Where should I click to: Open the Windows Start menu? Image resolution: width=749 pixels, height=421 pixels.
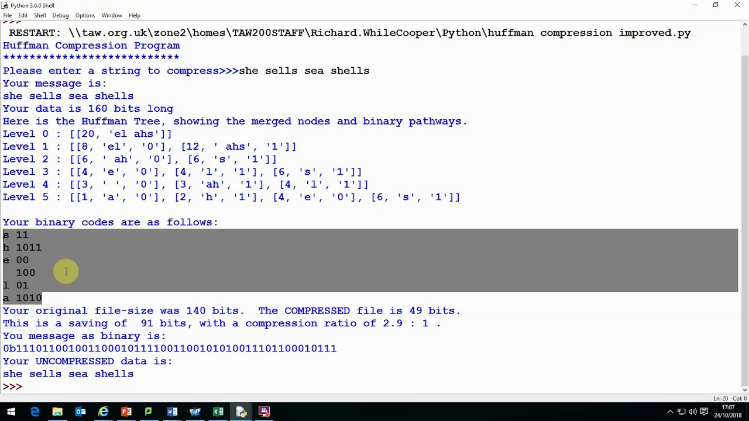11,412
